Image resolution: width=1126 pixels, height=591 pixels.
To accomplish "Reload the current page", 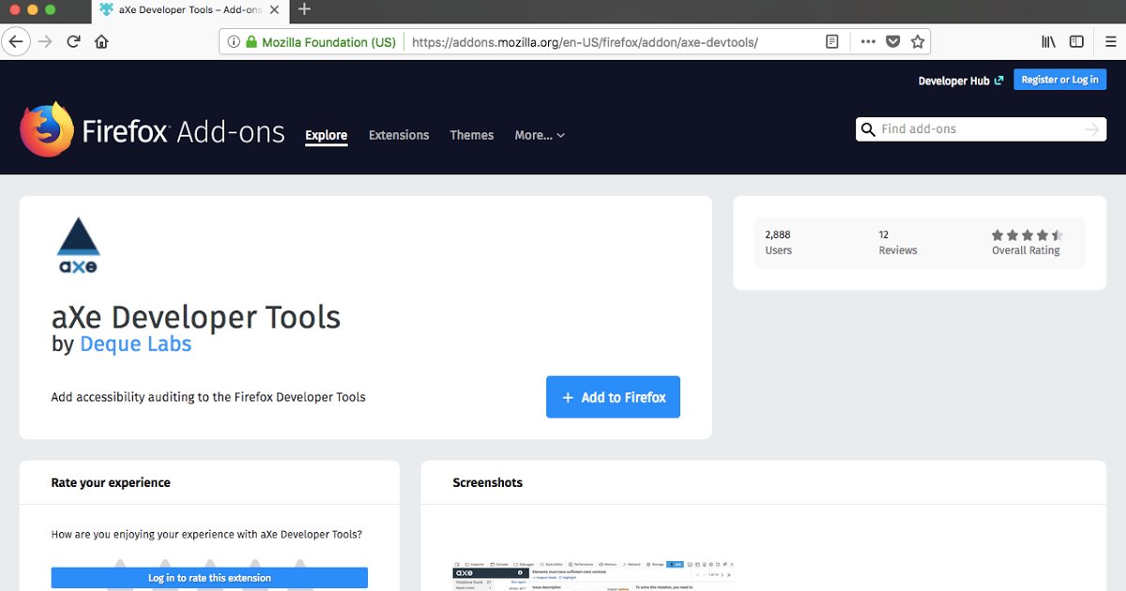I will [73, 42].
